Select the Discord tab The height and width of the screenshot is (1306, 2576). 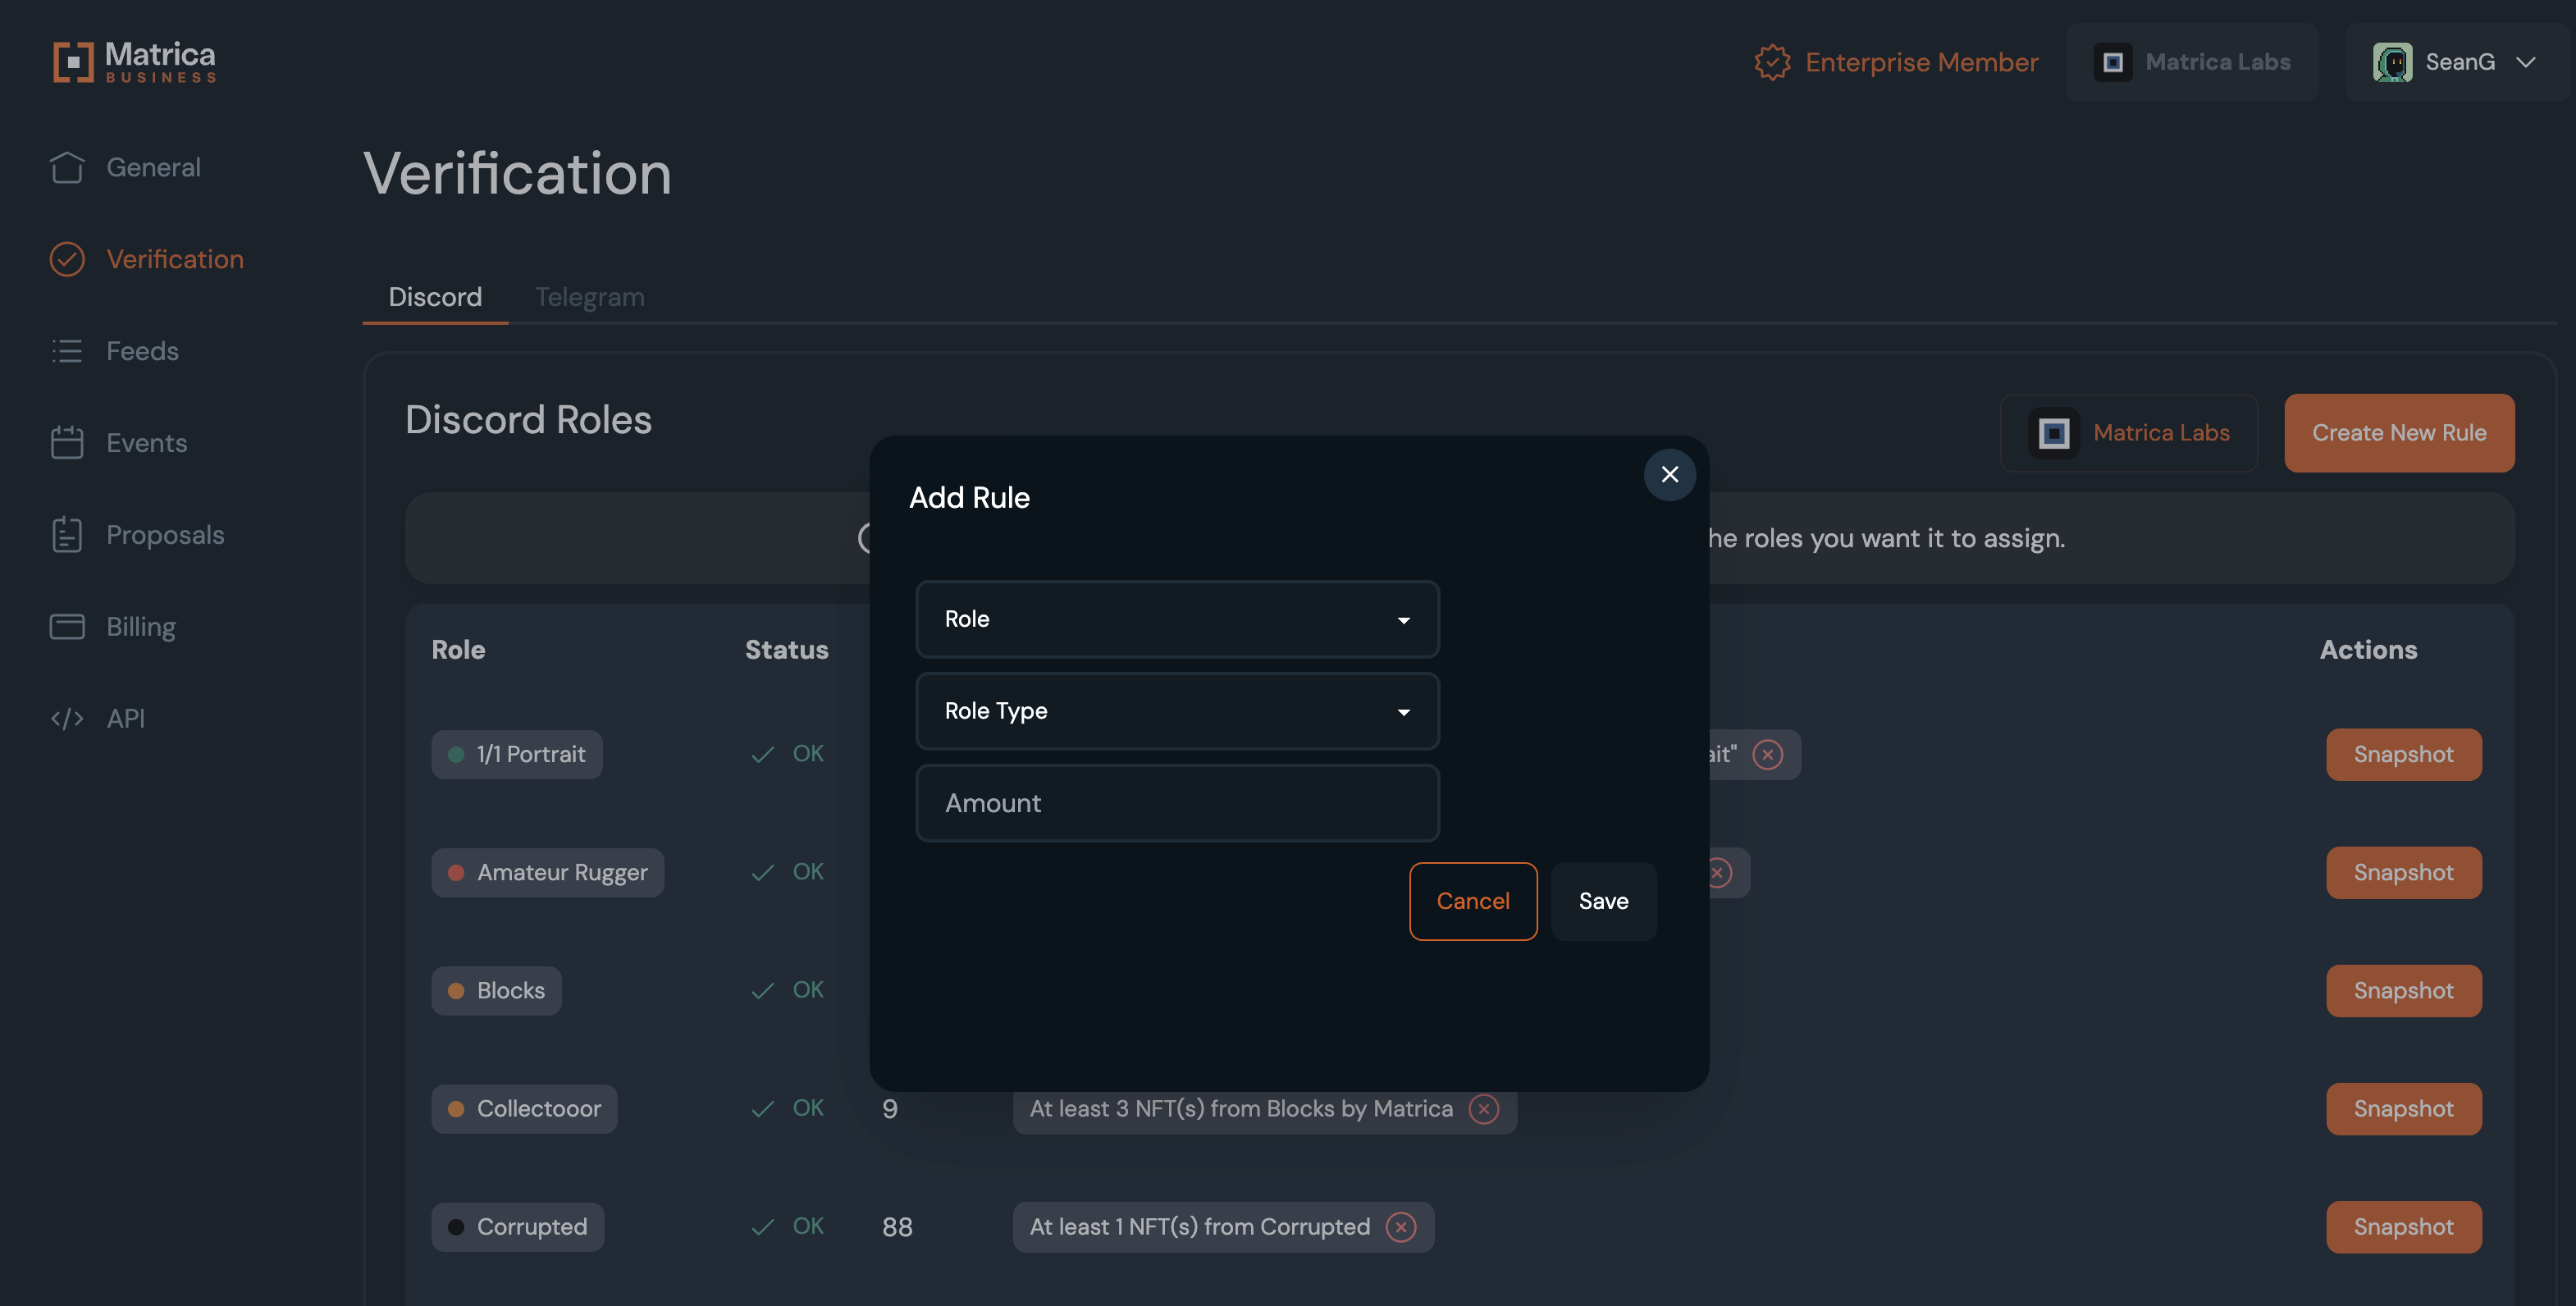click(x=434, y=297)
